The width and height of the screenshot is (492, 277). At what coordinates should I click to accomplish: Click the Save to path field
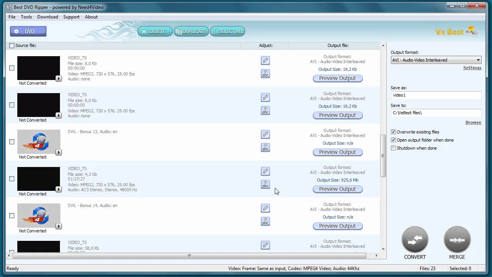pos(436,113)
